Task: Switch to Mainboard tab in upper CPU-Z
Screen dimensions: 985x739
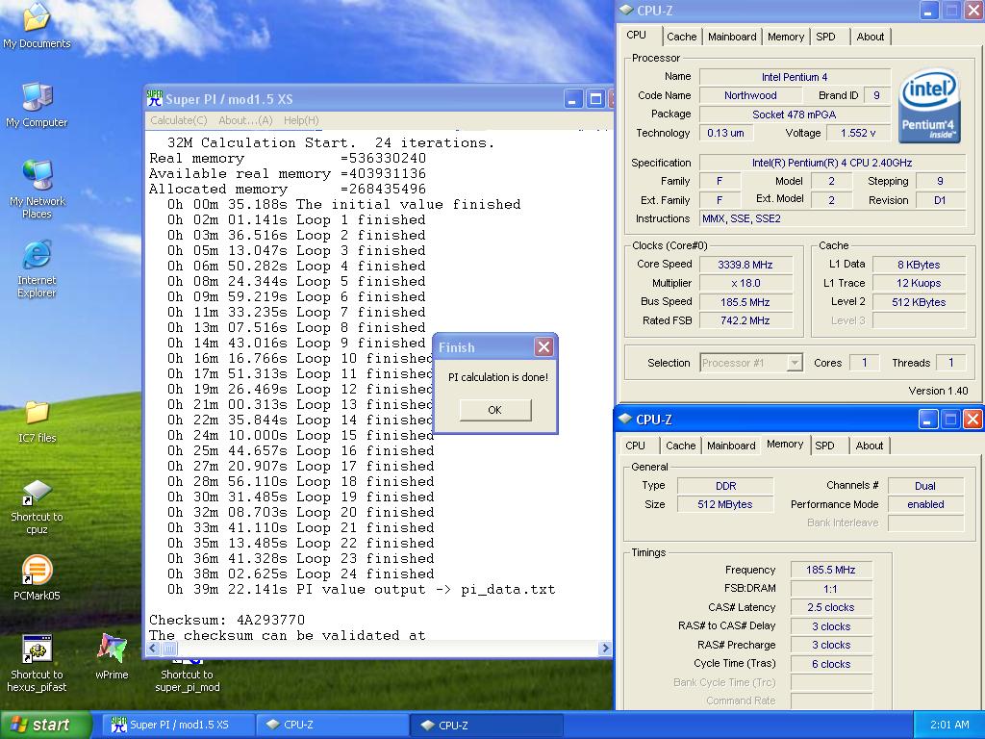Action: (732, 37)
